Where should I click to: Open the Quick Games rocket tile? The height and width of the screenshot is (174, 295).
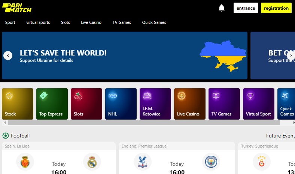(286, 104)
